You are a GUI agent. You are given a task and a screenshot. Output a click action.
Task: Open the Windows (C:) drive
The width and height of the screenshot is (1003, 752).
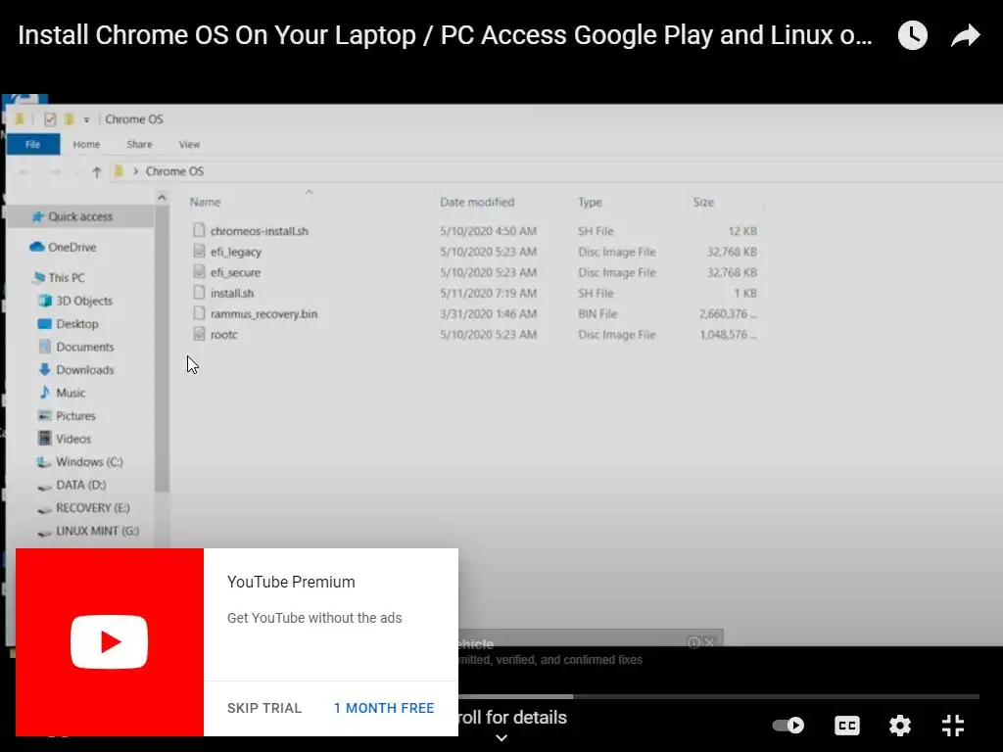[x=89, y=462]
